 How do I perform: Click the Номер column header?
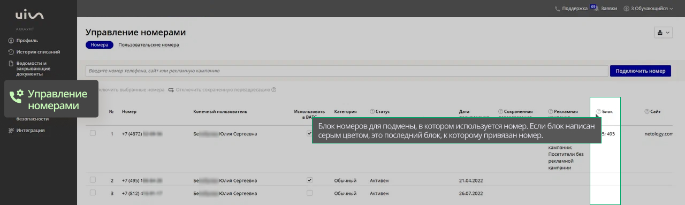click(x=129, y=112)
